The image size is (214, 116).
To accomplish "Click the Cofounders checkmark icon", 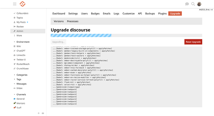I will 15,13.
